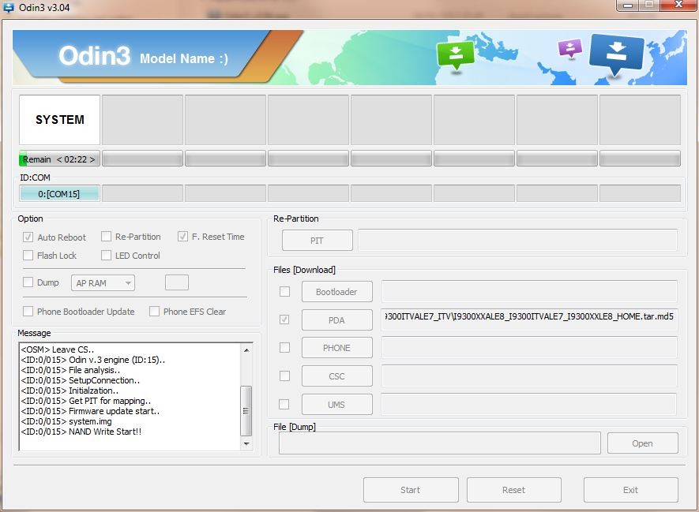Viewport: 699px width, 512px height.
Task: Click the UMS file path field
Action: pyautogui.click(x=530, y=404)
